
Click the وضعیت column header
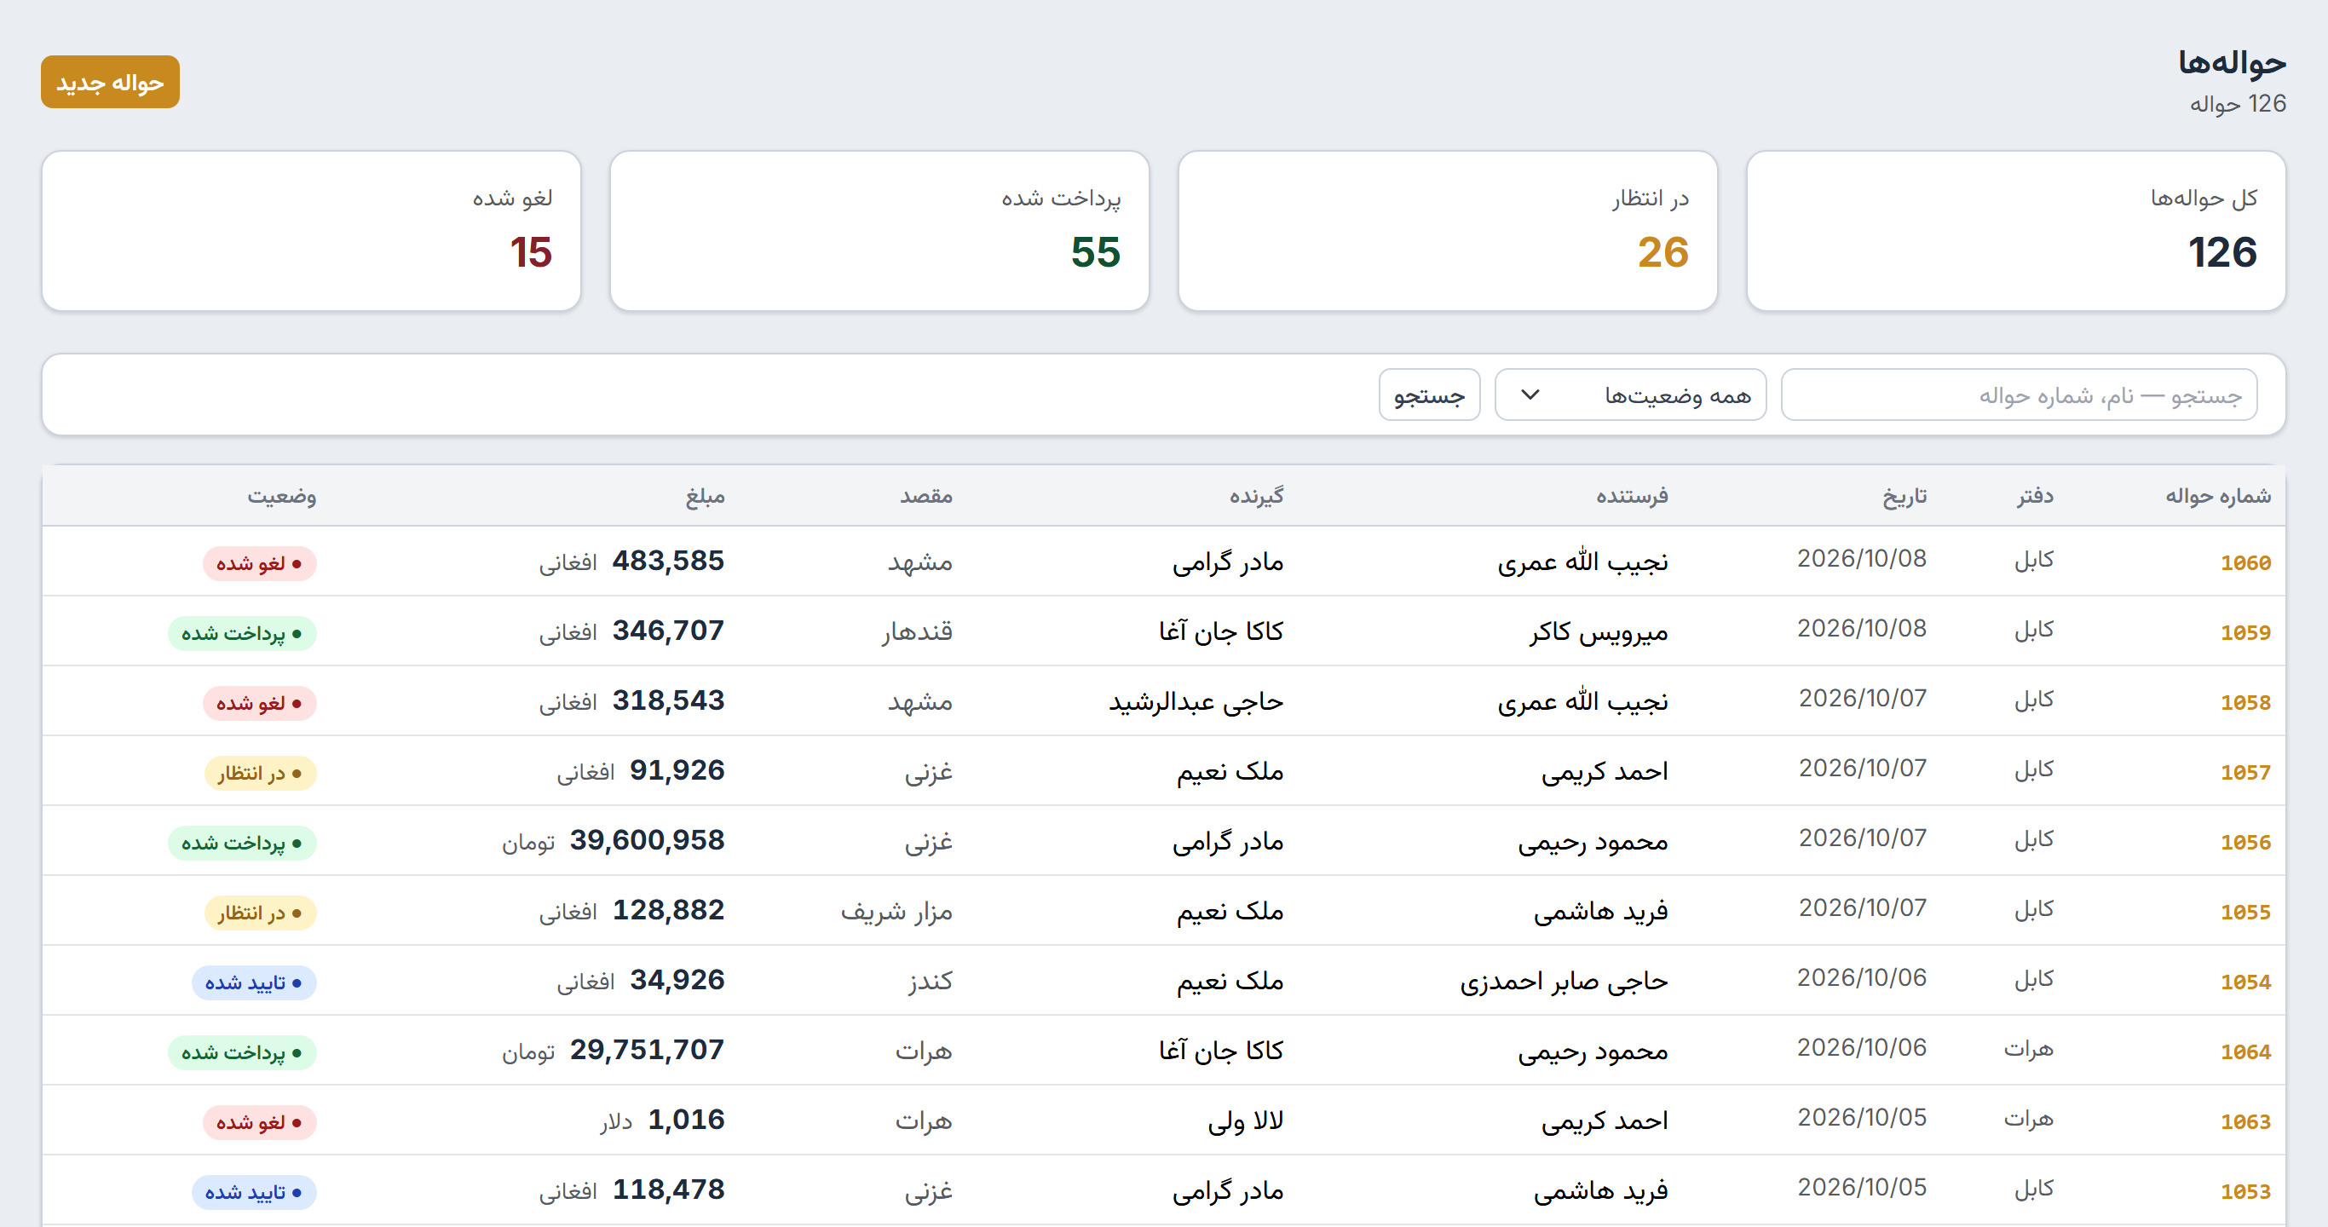282,495
